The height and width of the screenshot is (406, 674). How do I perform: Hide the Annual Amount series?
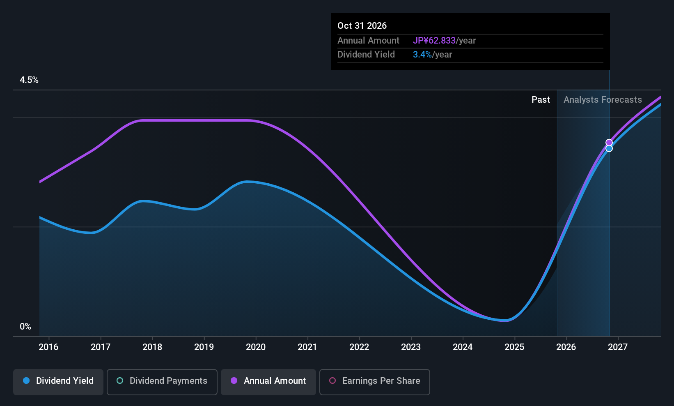coord(268,382)
